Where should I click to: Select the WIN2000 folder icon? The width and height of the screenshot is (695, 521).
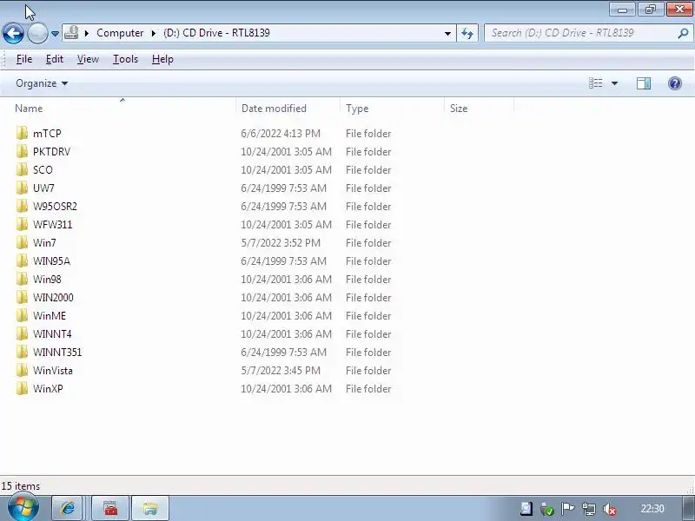tap(21, 297)
